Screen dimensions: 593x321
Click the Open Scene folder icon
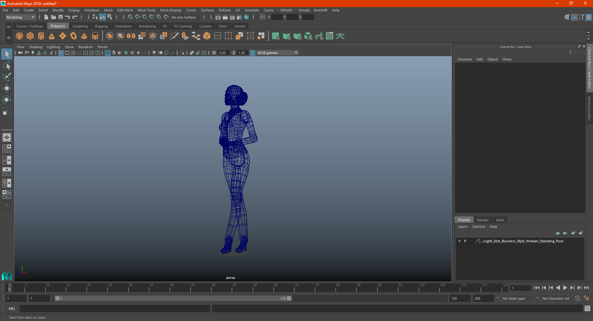[53, 17]
